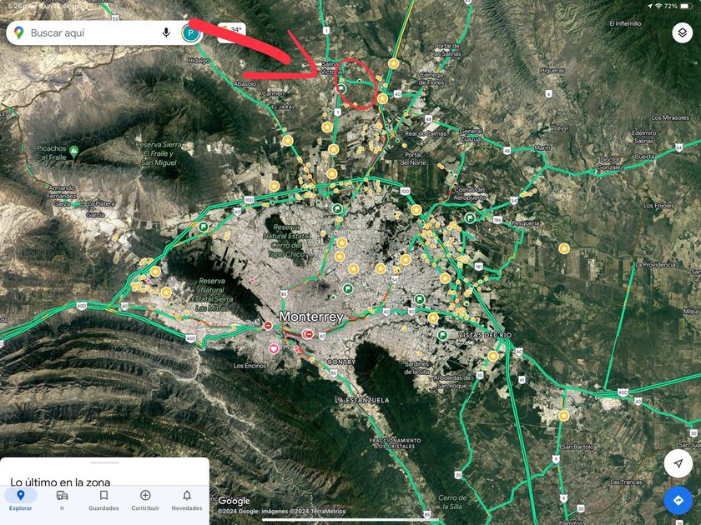Click the Google Maps logo in search bar
The height and width of the screenshot is (525, 701).
coord(19,32)
